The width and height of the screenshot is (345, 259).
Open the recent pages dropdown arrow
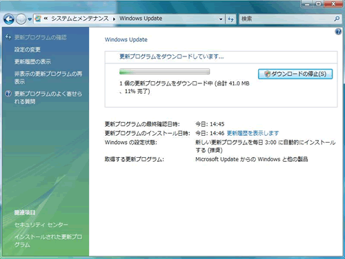click(x=30, y=19)
